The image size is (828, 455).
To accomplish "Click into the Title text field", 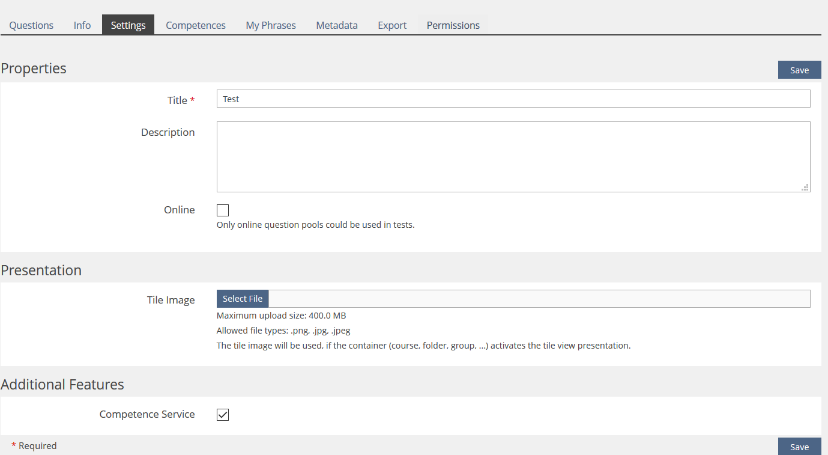I will point(513,99).
